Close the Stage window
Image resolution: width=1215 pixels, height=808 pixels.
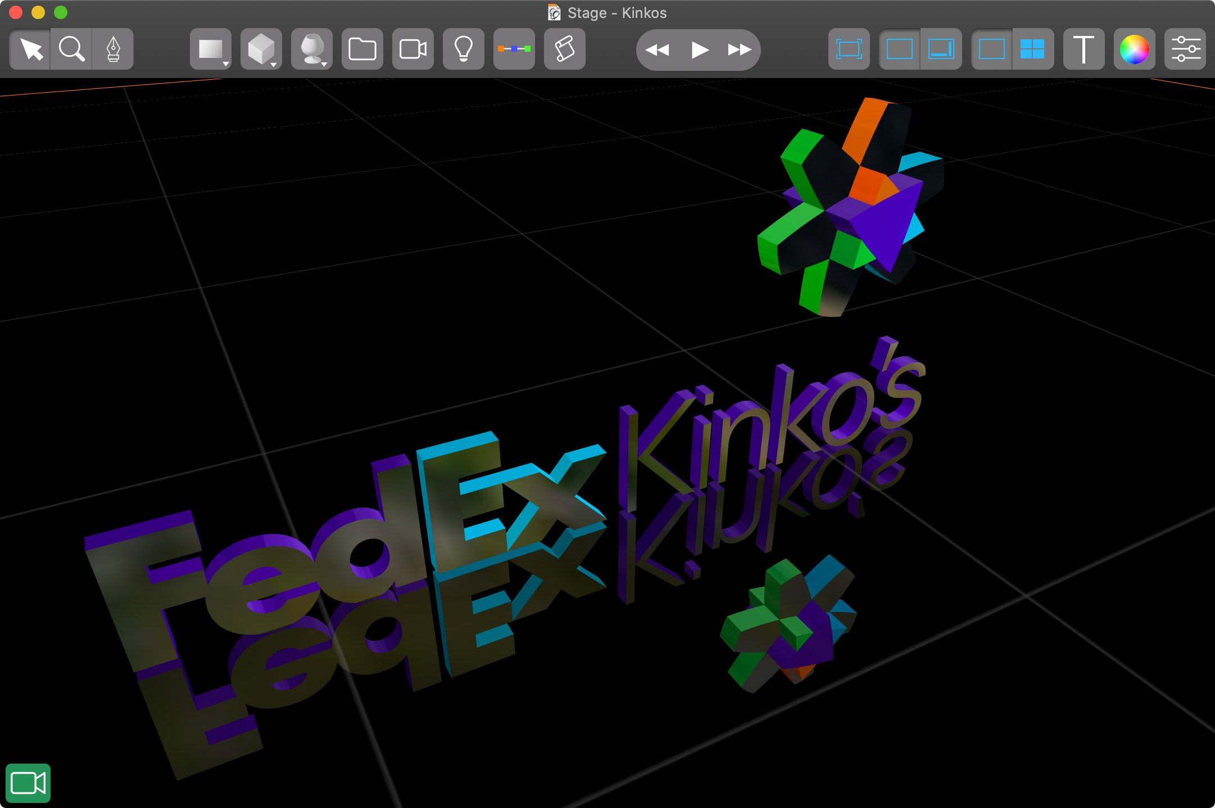coord(16,12)
